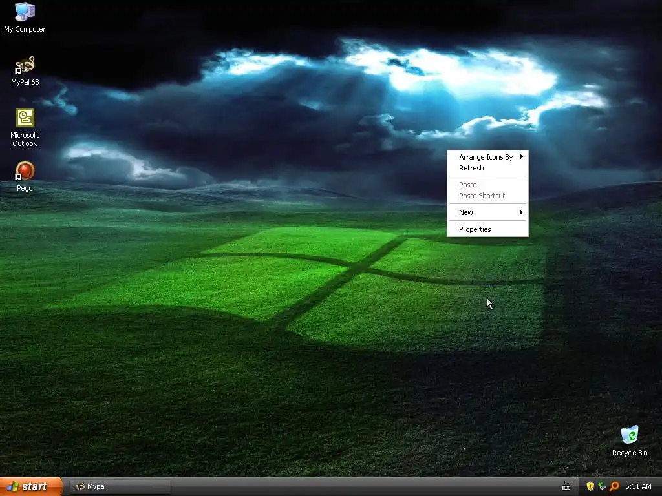Select the Pego desktop shortcut
662x496 pixels.
click(x=25, y=176)
